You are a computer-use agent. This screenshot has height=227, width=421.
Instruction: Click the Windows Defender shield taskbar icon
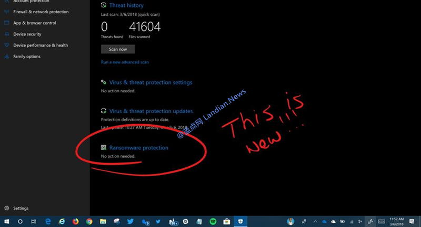tap(240, 221)
